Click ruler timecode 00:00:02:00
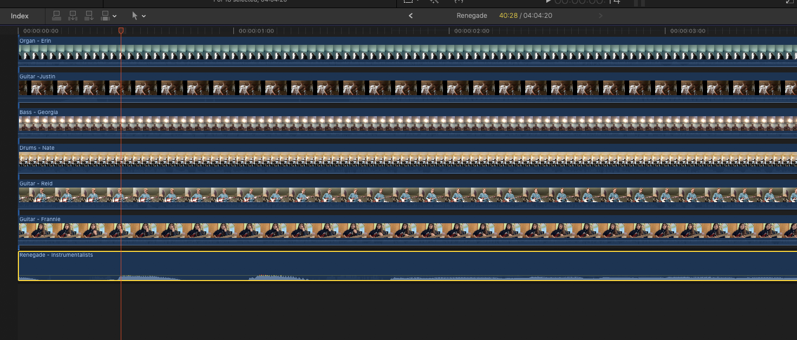797x340 pixels. (472, 31)
